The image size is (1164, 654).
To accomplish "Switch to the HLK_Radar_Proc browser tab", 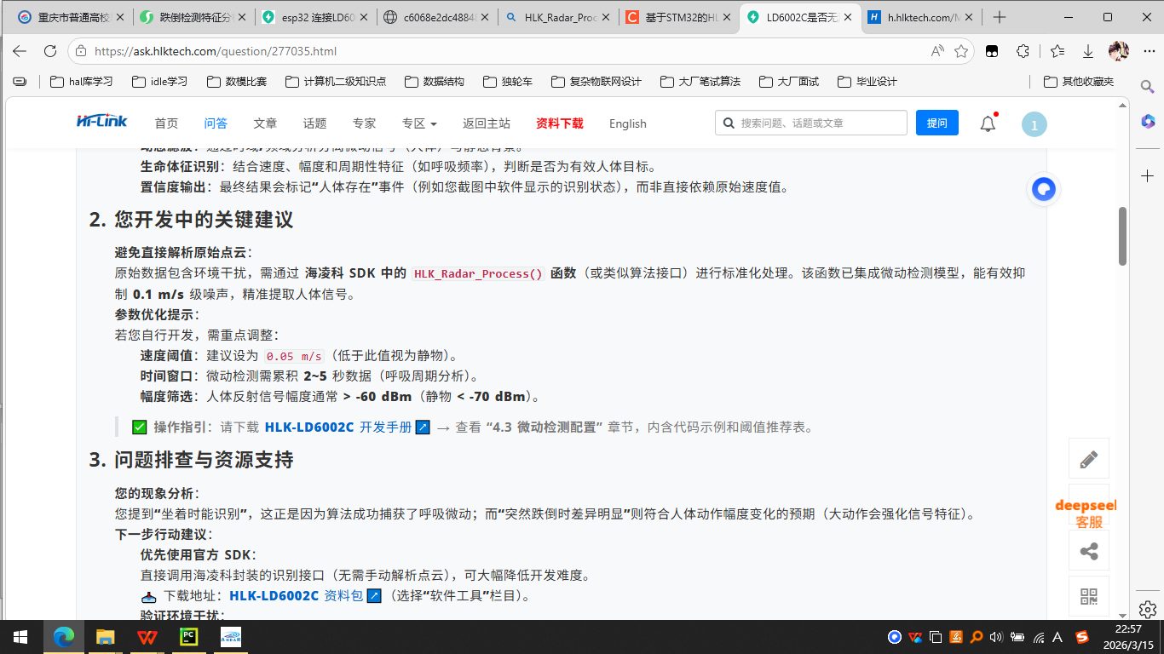I will pos(557,17).
